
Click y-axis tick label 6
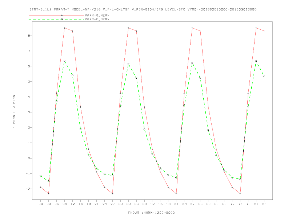[29, 66]
